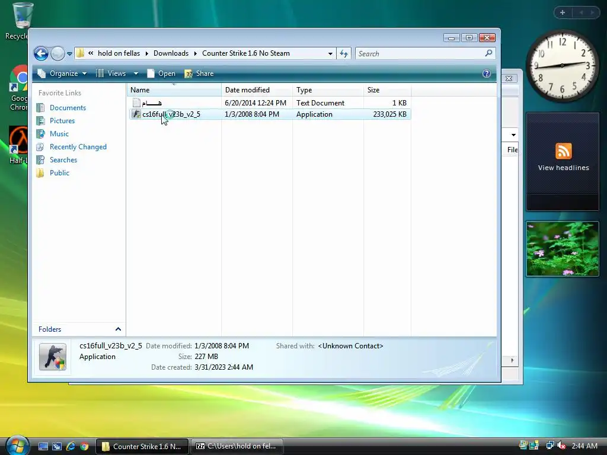Open the Views dropdown arrow

point(136,73)
